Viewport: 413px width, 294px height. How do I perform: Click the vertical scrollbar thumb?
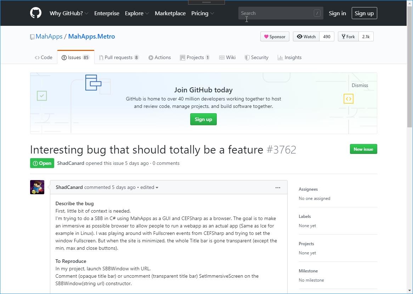409,67
